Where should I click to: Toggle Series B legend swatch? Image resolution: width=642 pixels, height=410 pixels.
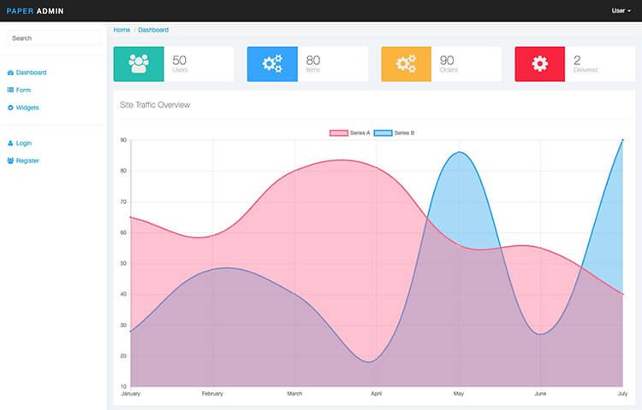pos(383,132)
